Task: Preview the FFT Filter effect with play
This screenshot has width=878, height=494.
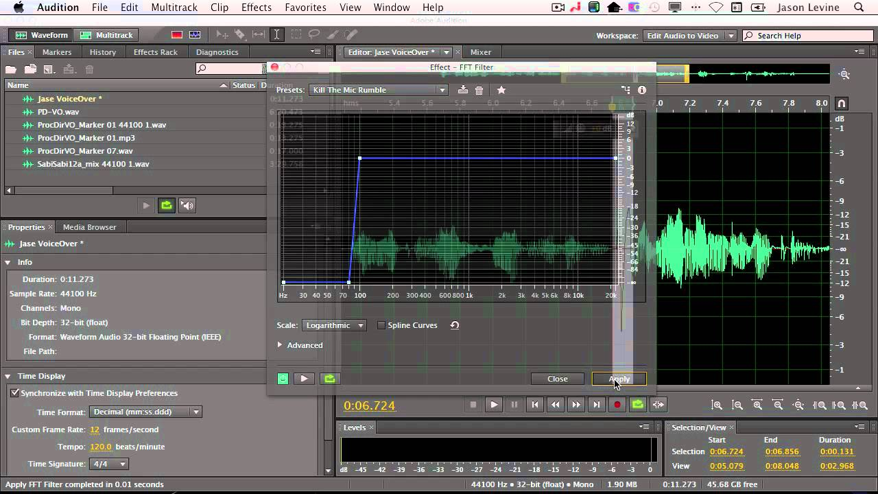Action: 304,378
